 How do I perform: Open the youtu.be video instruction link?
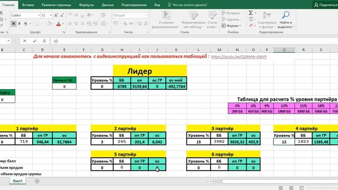tap(239, 56)
